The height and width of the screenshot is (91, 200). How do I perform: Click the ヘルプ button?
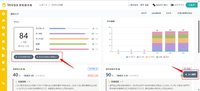point(191,5)
